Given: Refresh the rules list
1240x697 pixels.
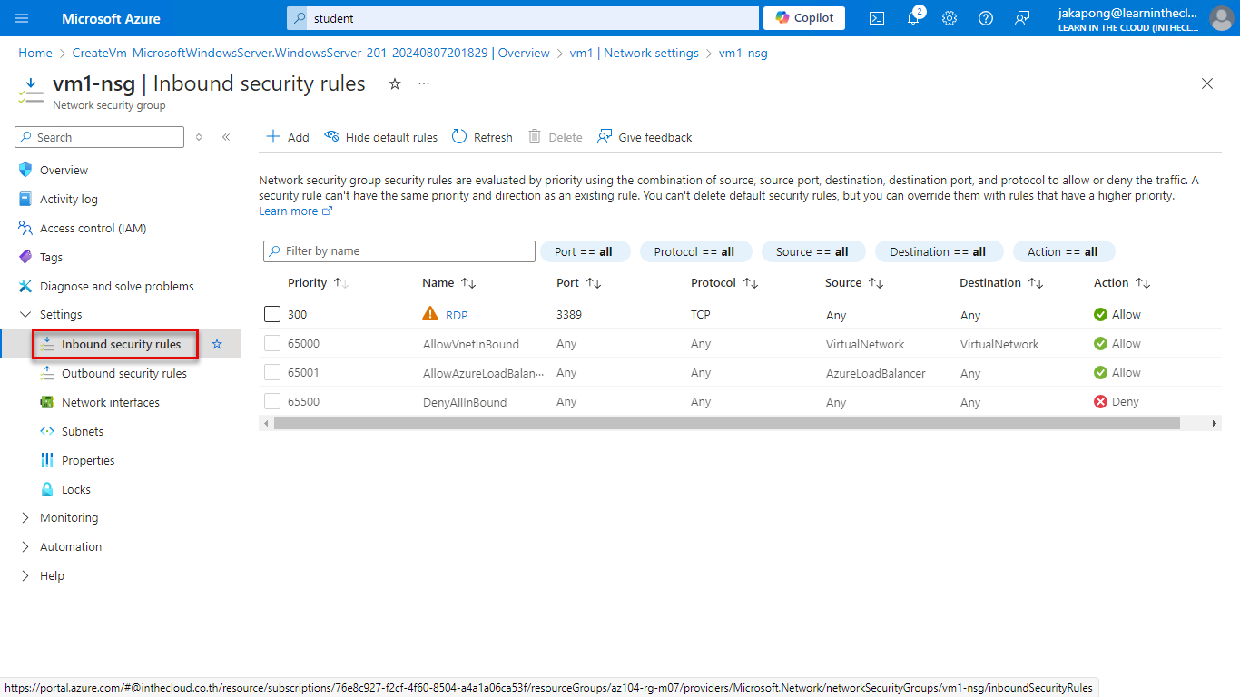Looking at the screenshot, I should 482,137.
